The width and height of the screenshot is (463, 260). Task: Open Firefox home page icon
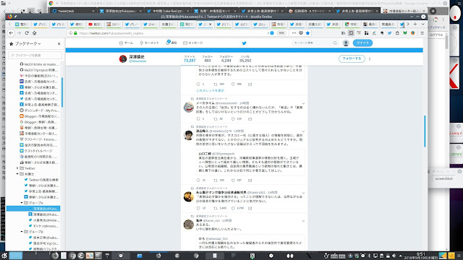coord(35,33)
